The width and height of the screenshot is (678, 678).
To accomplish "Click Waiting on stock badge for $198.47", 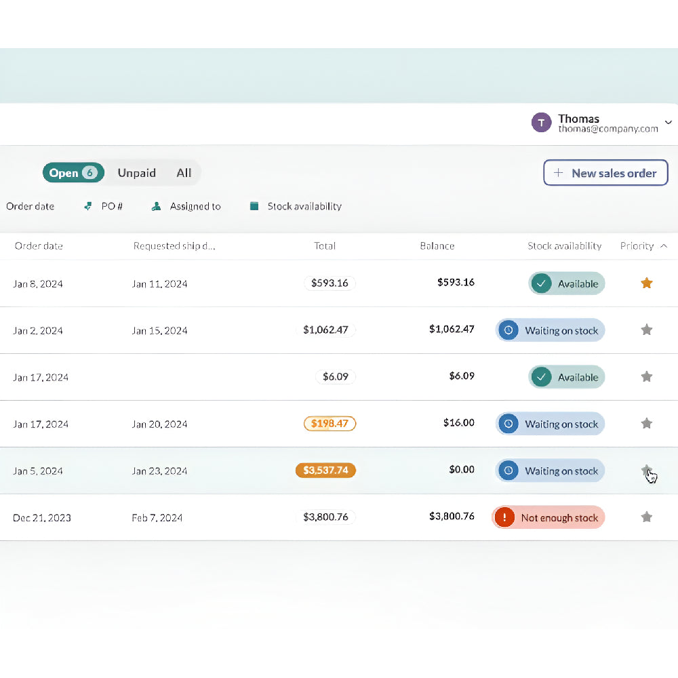I will [550, 423].
